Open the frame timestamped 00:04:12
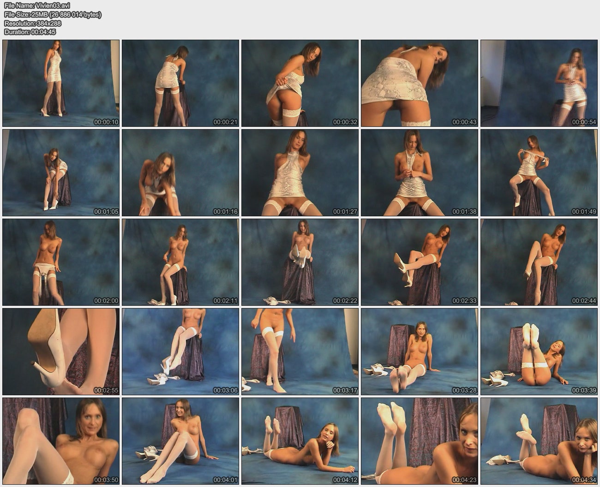This screenshot has width=600, height=487. (x=300, y=441)
